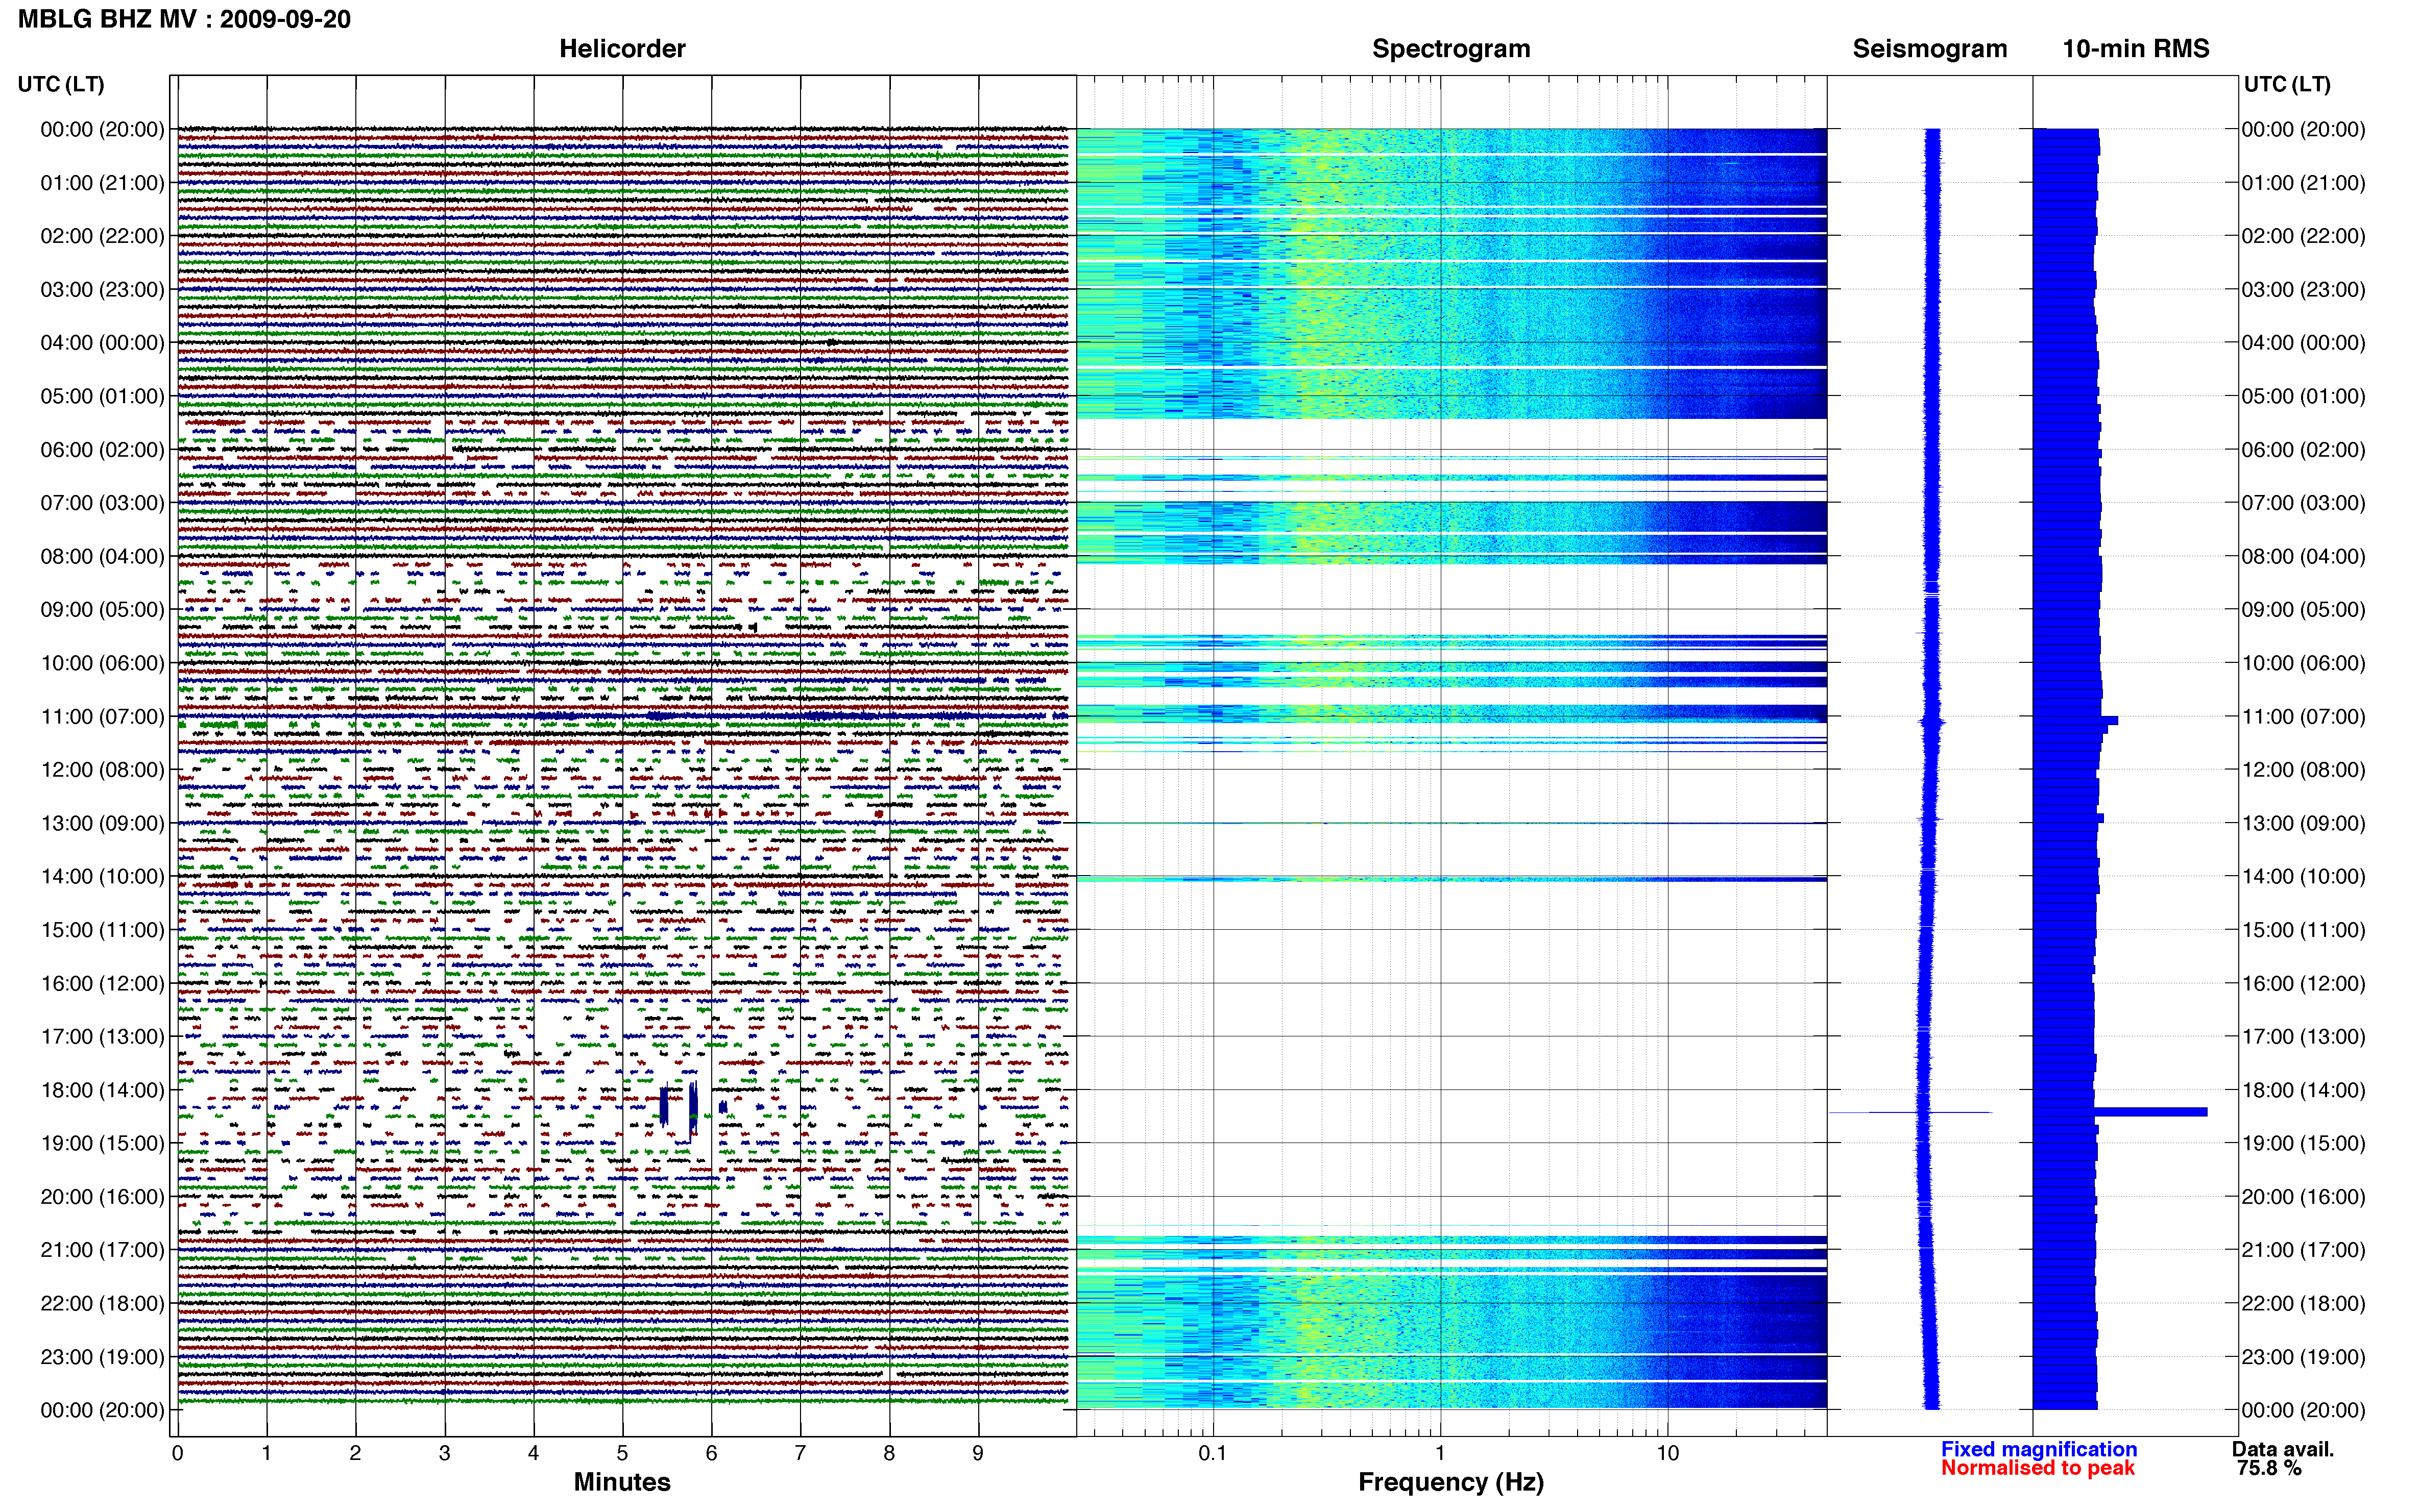This screenshot has width=2420, height=1512.
Task: Click left axis label '01:00 (21:00)'
Action: click(x=102, y=183)
